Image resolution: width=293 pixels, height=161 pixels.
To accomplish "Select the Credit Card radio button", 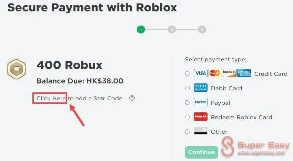I will [187, 73].
